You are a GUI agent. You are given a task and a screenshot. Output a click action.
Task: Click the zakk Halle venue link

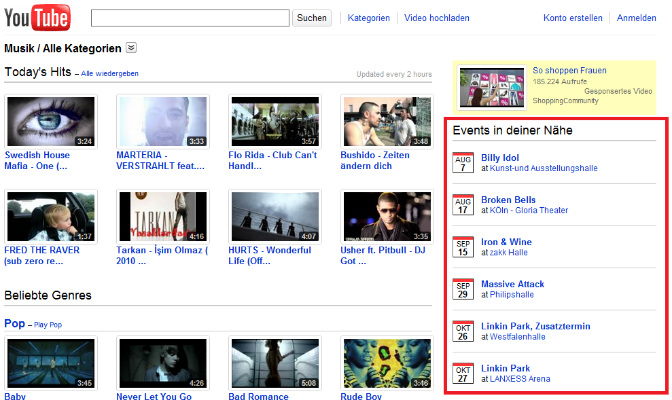tap(509, 253)
